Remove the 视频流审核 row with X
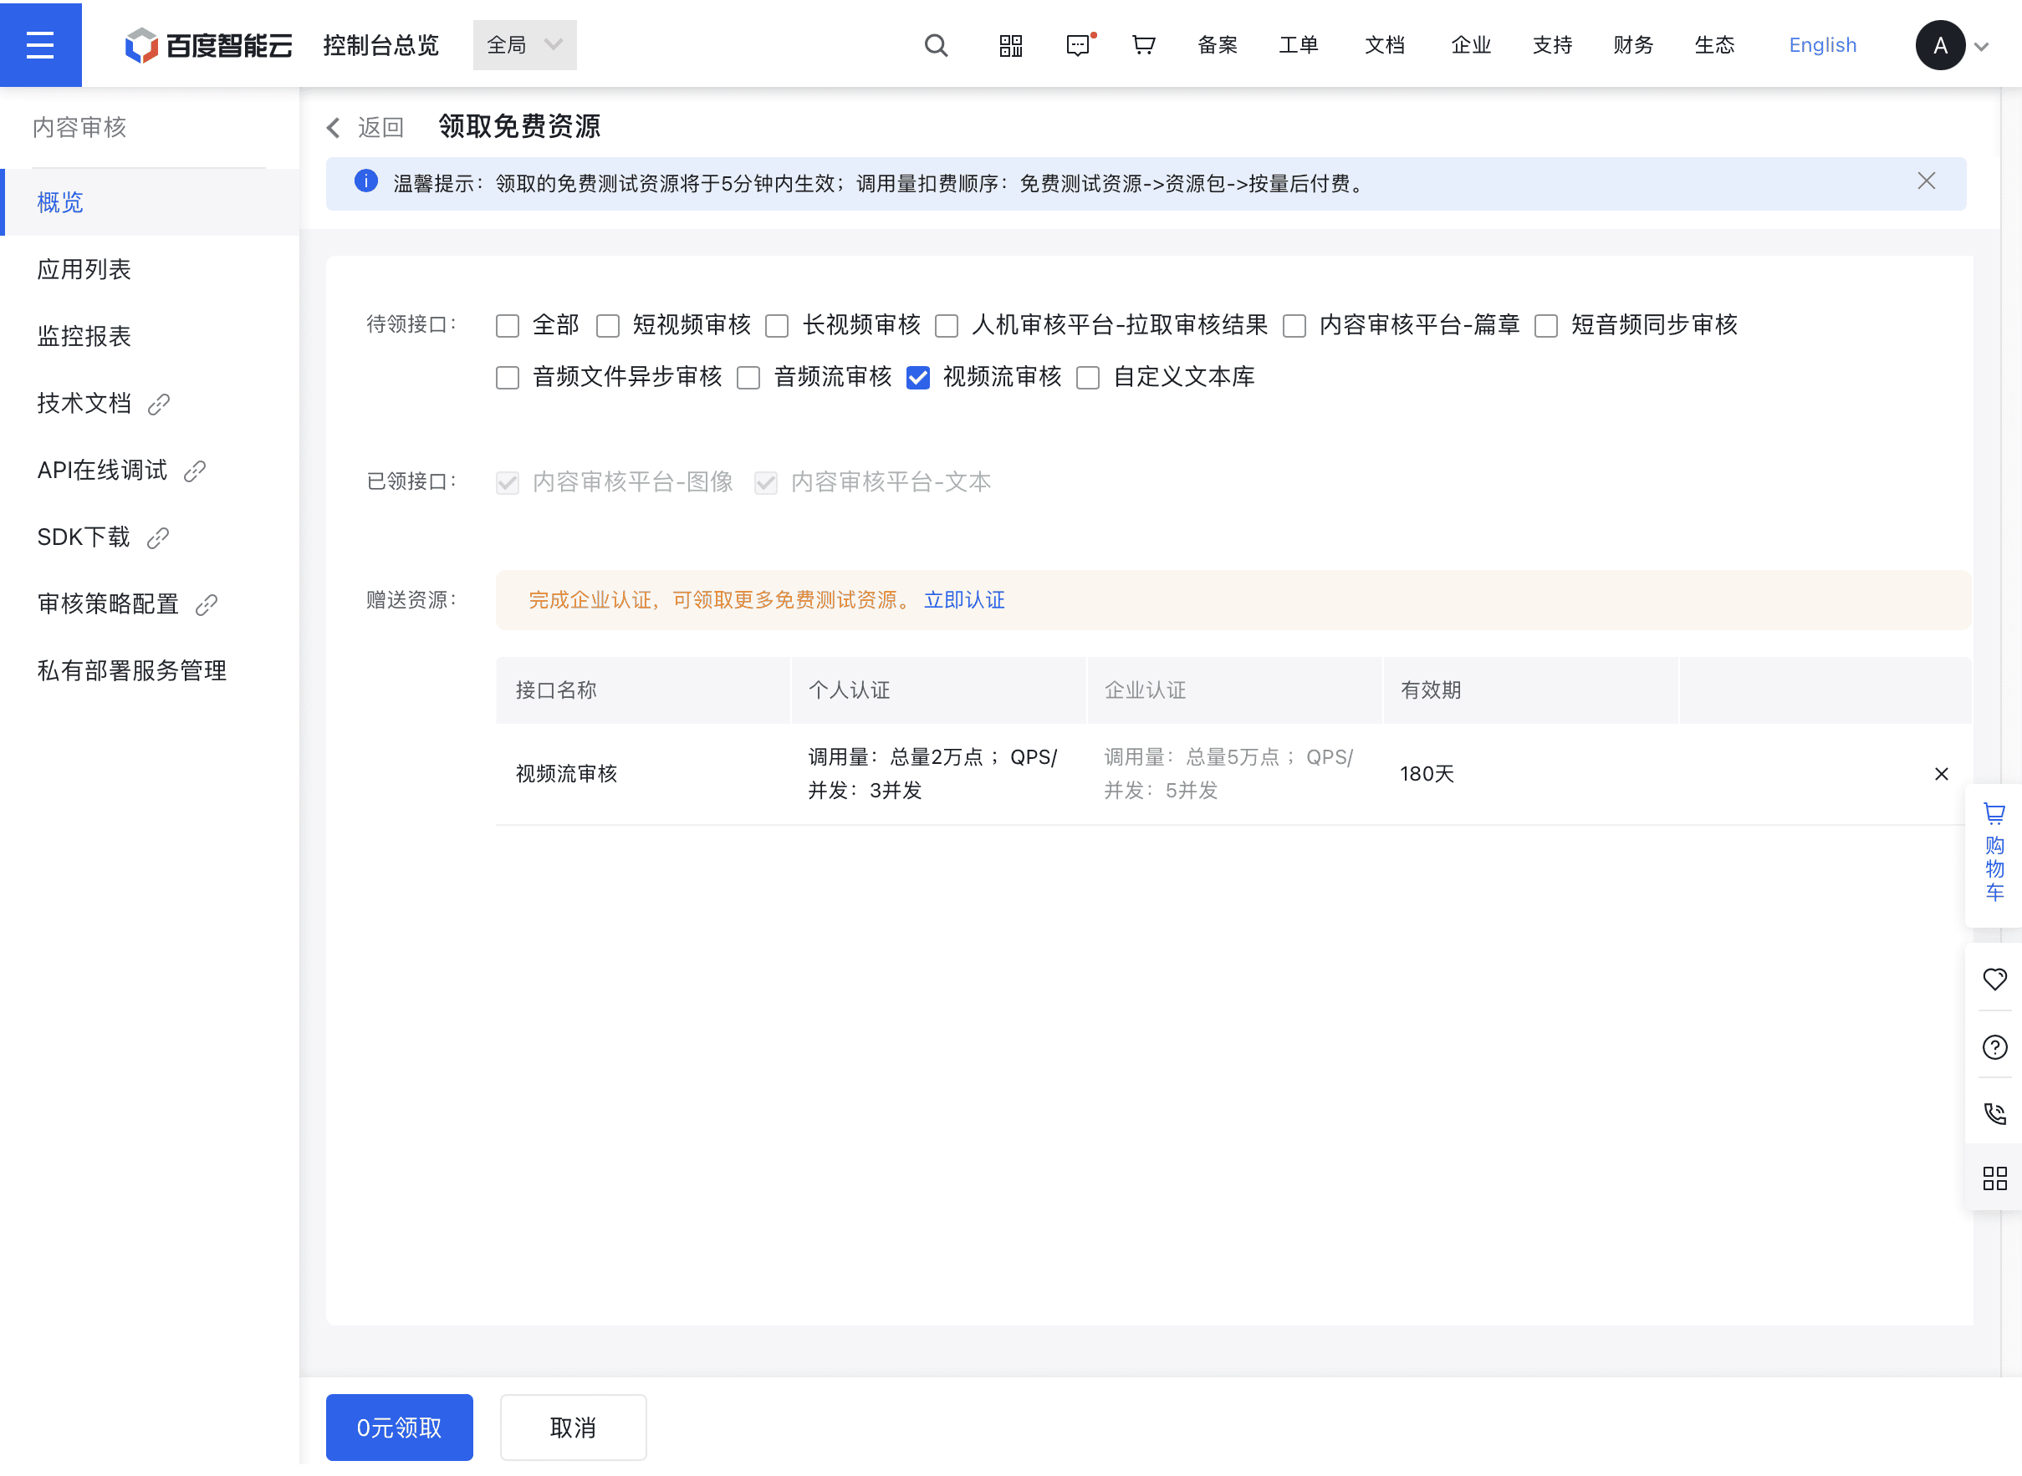The height and width of the screenshot is (1476, 2022). click(1941, 774)
